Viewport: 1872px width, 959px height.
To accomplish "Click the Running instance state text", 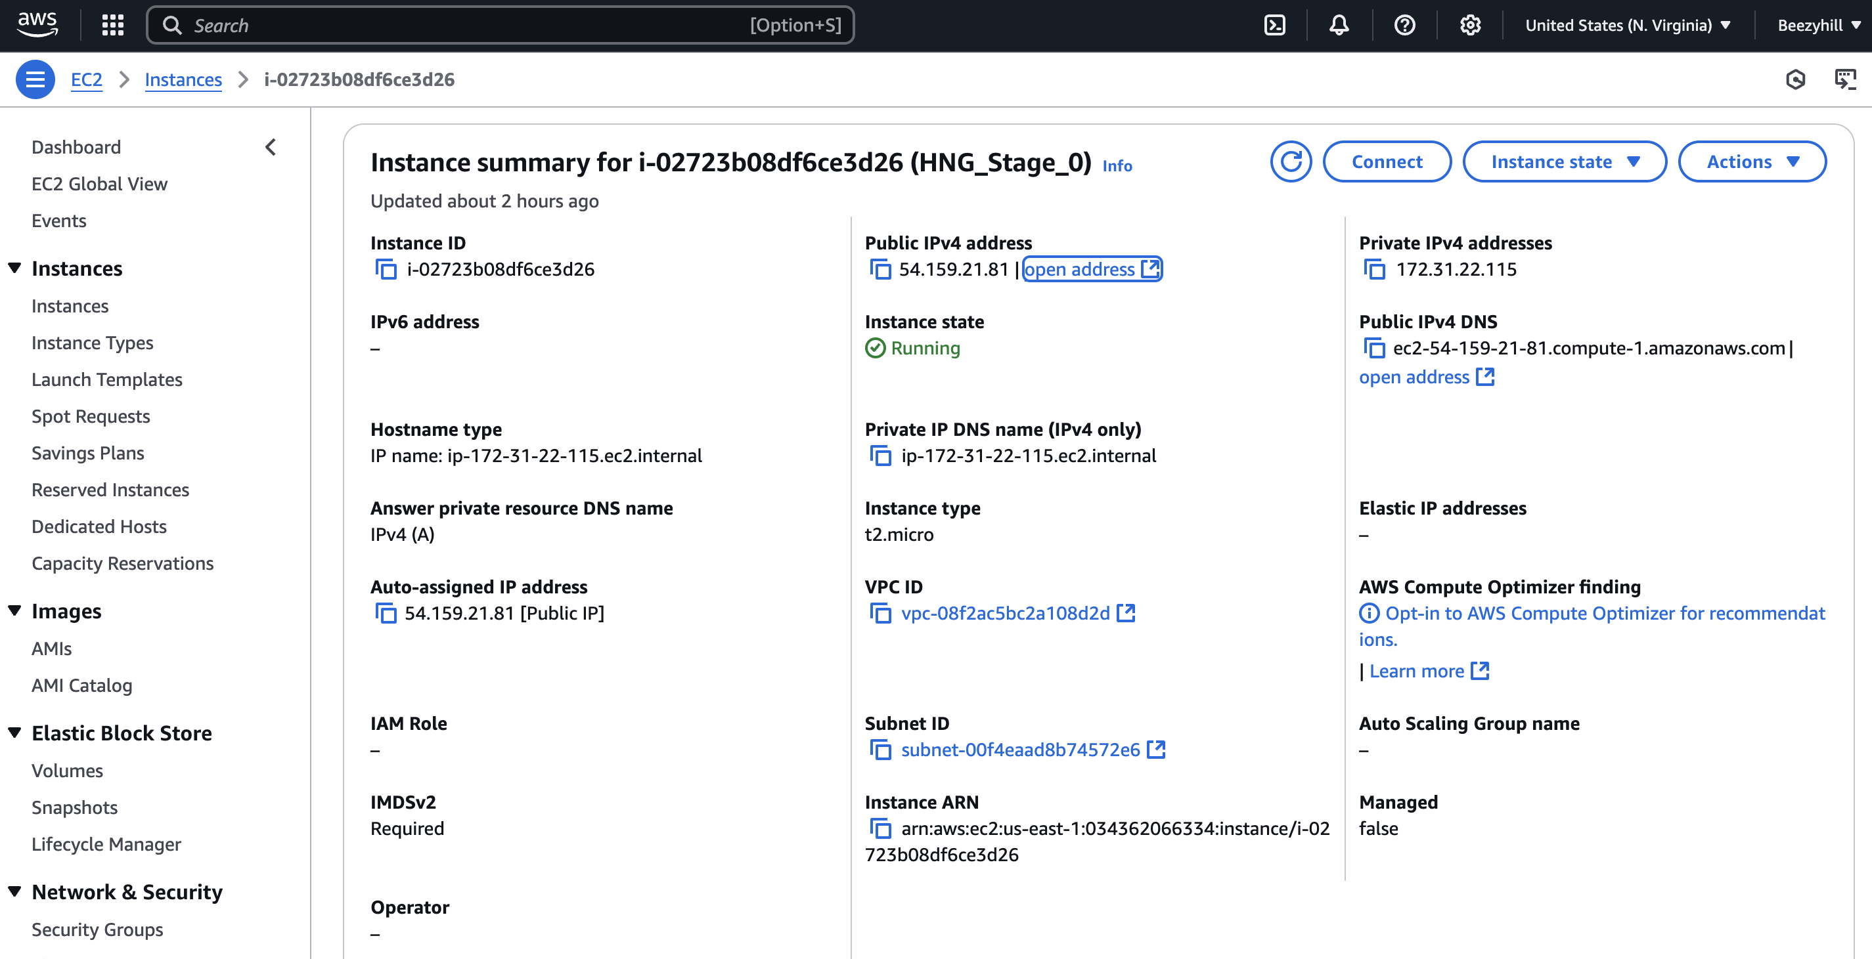I will 925,349.
